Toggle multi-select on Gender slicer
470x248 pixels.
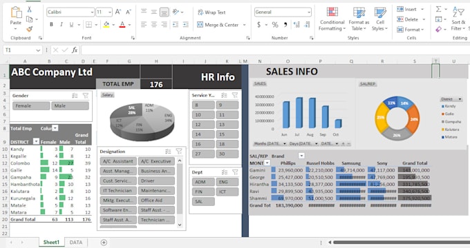75,96
